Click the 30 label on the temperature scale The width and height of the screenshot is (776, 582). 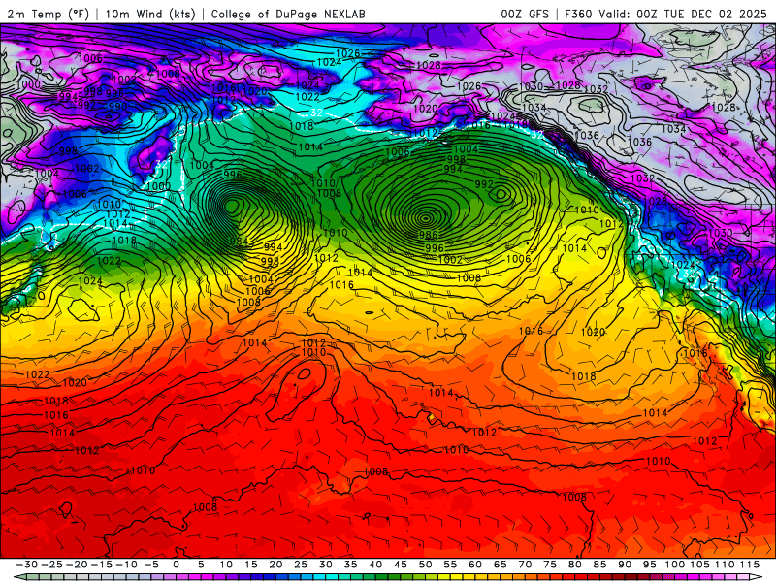[326, 565]
